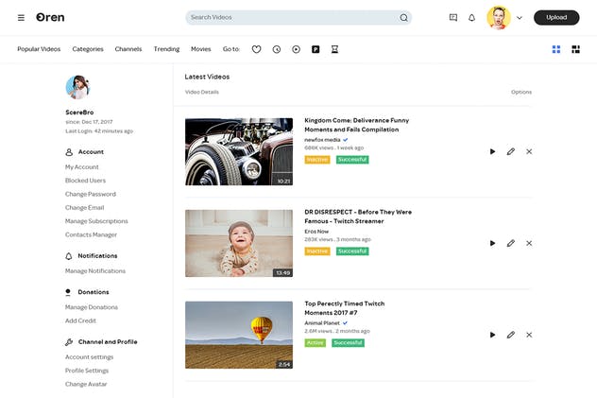
Task: Open the notifications bell in header
Action: click(x=471, y=18)
